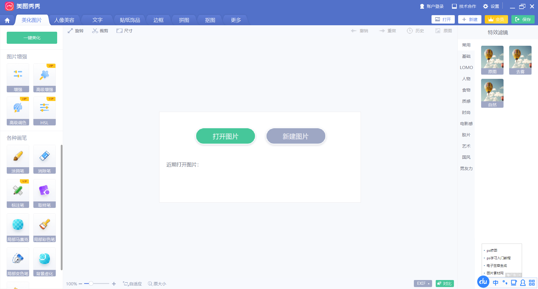The height and width of the screenshot is (289, 538).
Task: Show the 原图 original image
Action: pos(444,31)
